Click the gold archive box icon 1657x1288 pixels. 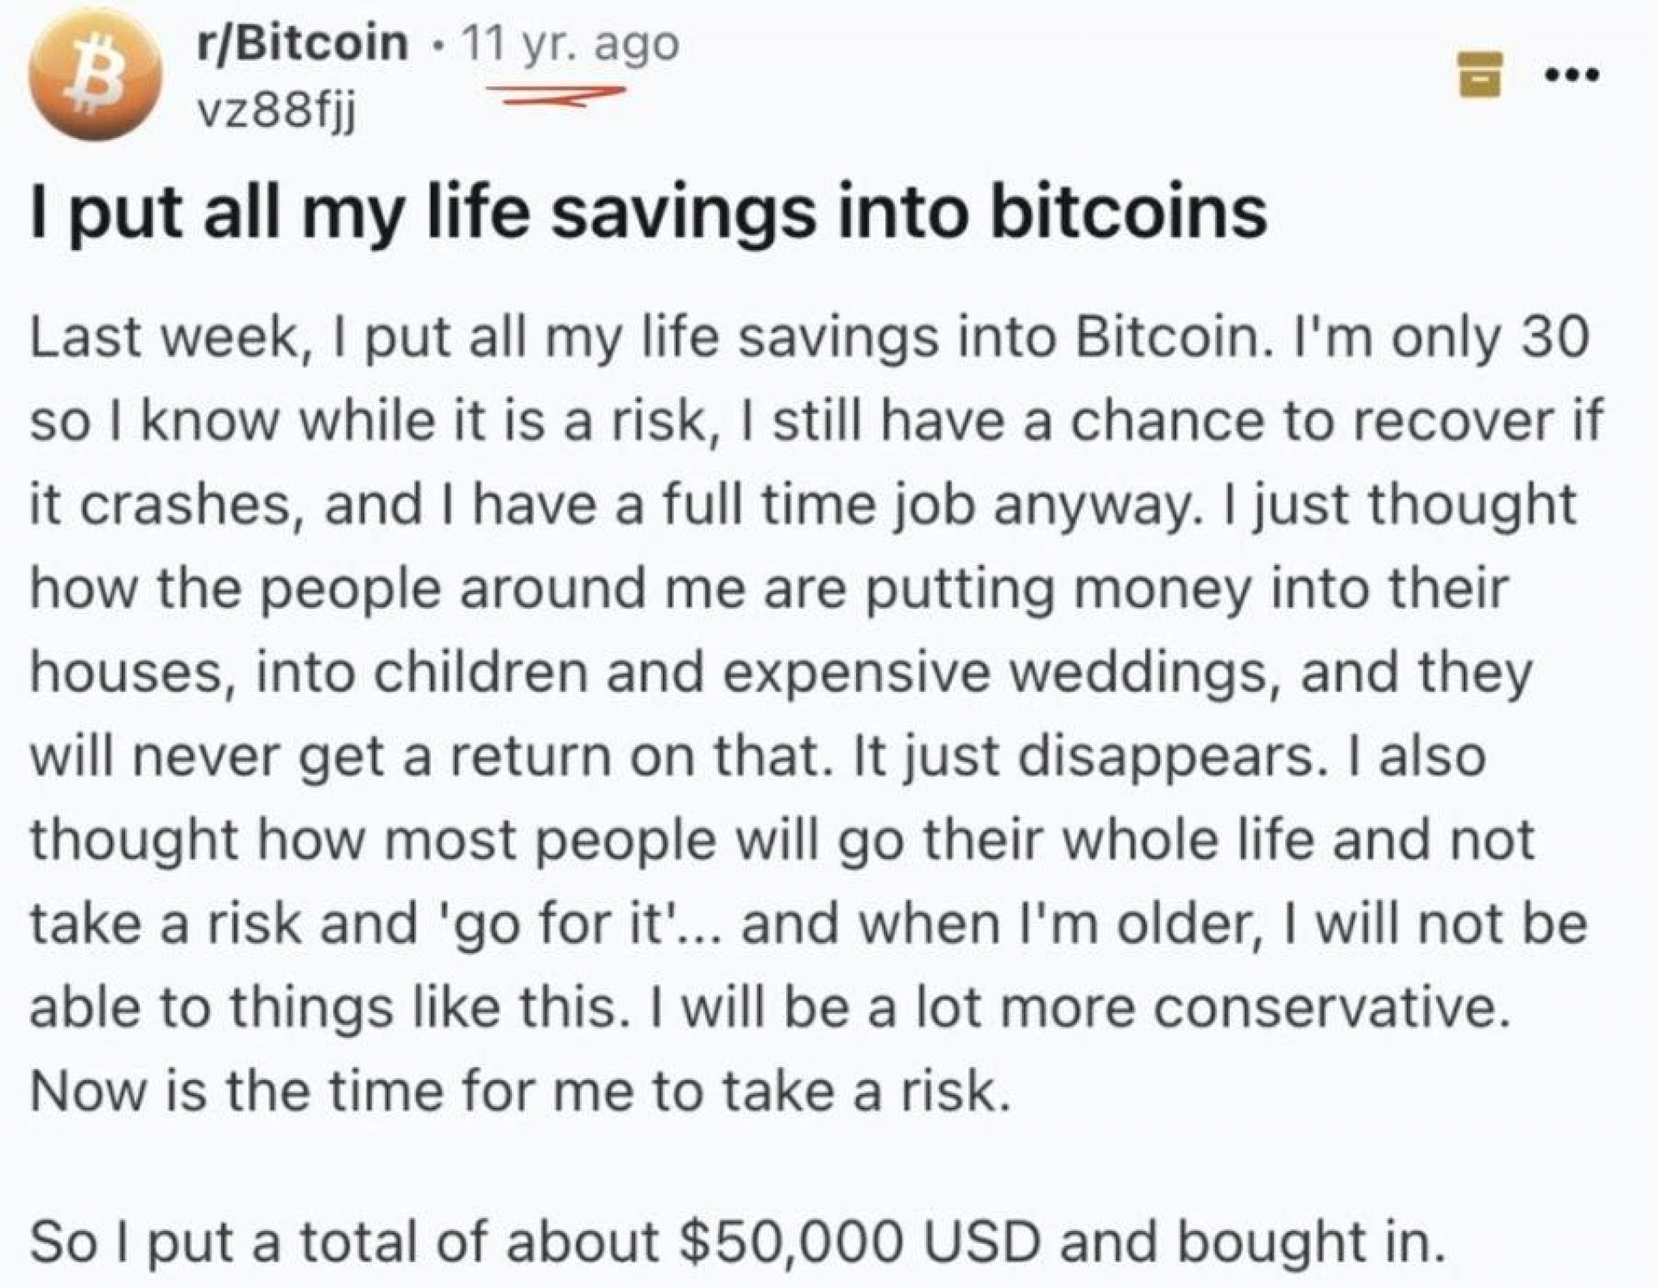pos(1481,75)
